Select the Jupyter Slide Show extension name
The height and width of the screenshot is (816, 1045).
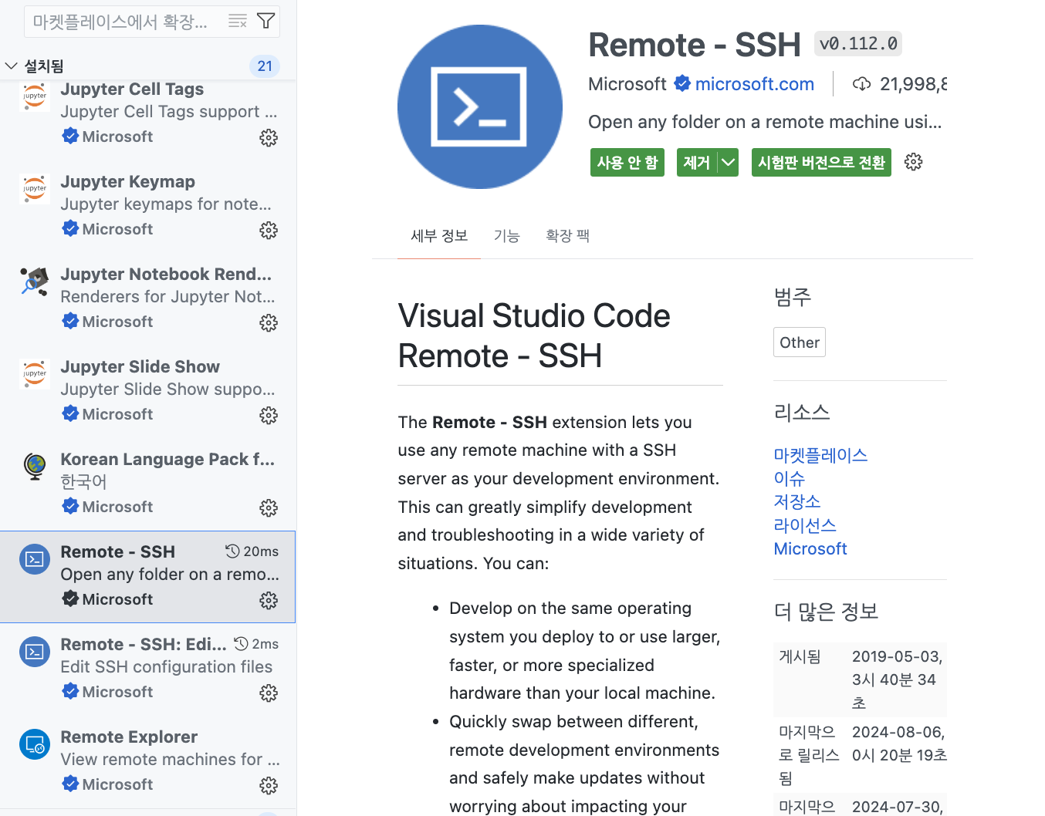click(140, 366)
